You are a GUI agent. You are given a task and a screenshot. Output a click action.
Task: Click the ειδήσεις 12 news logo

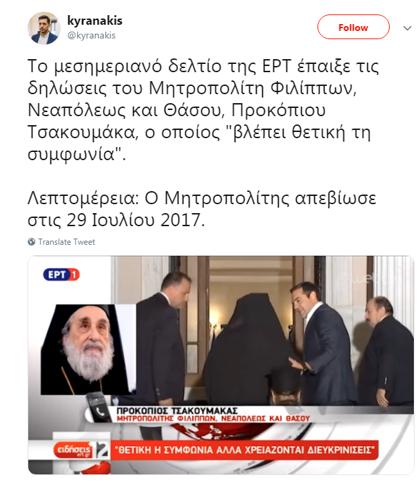pyautogui.click(x=81, y=450)
